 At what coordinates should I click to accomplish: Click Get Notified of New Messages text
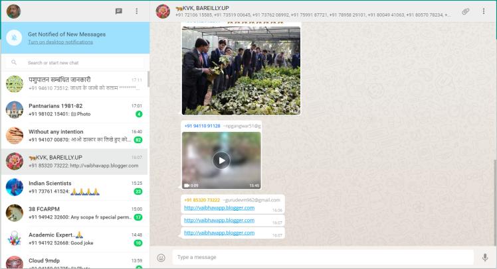point(66,34)
